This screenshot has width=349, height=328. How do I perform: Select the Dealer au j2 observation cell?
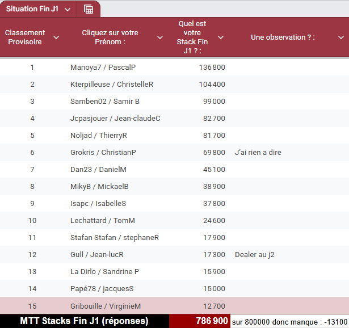[x=255, y=255]
